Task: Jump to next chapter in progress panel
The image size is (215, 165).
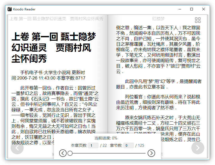Action: coord(151,153)
